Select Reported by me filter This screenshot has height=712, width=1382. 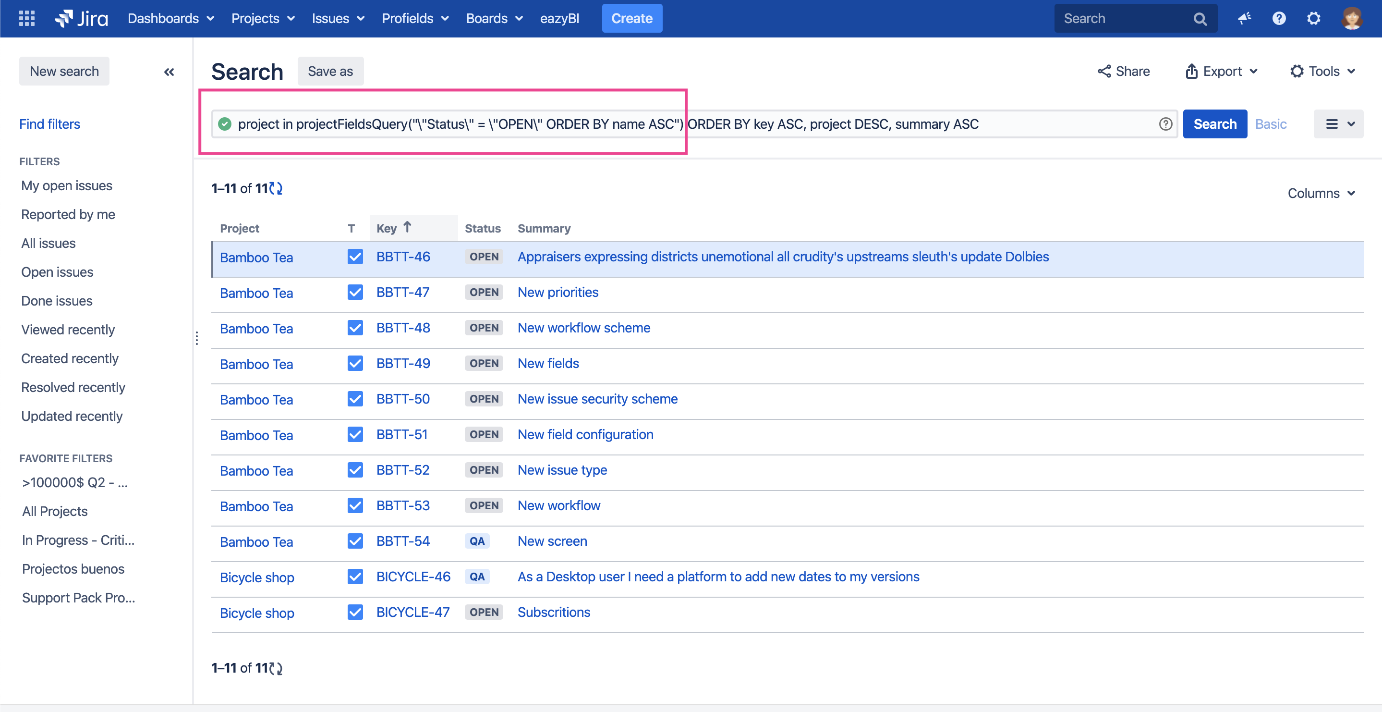click(68, 215)
